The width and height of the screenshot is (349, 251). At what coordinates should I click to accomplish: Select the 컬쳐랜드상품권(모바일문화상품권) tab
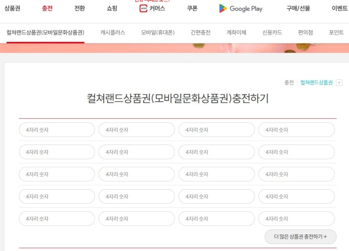click(46, 32)
